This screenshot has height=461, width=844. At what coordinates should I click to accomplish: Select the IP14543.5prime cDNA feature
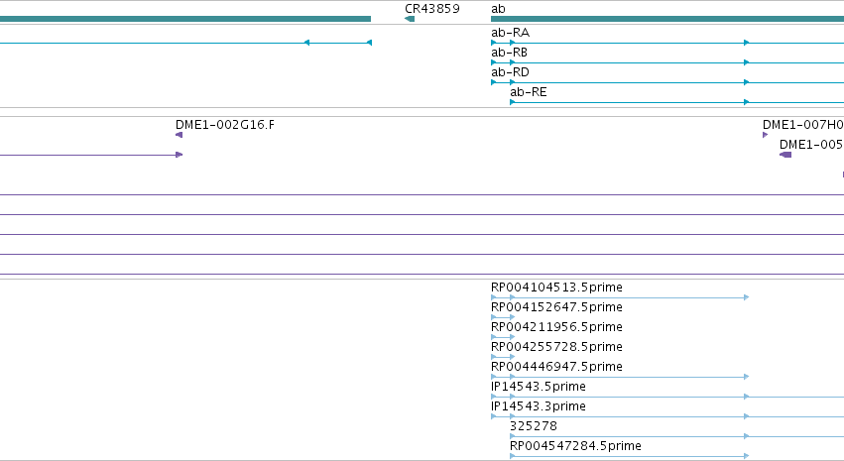coord(667,397)
